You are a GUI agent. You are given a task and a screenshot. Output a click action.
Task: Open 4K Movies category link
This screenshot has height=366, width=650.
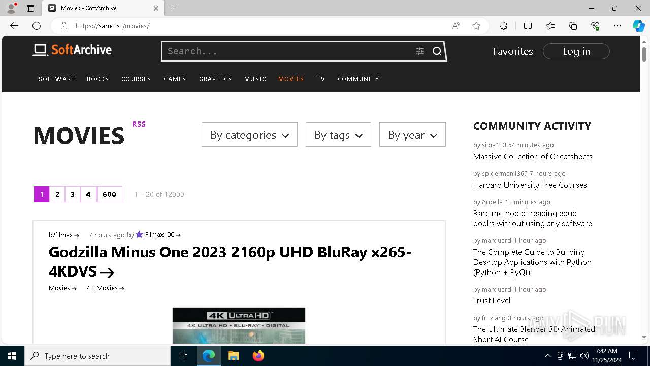point(105,288)
